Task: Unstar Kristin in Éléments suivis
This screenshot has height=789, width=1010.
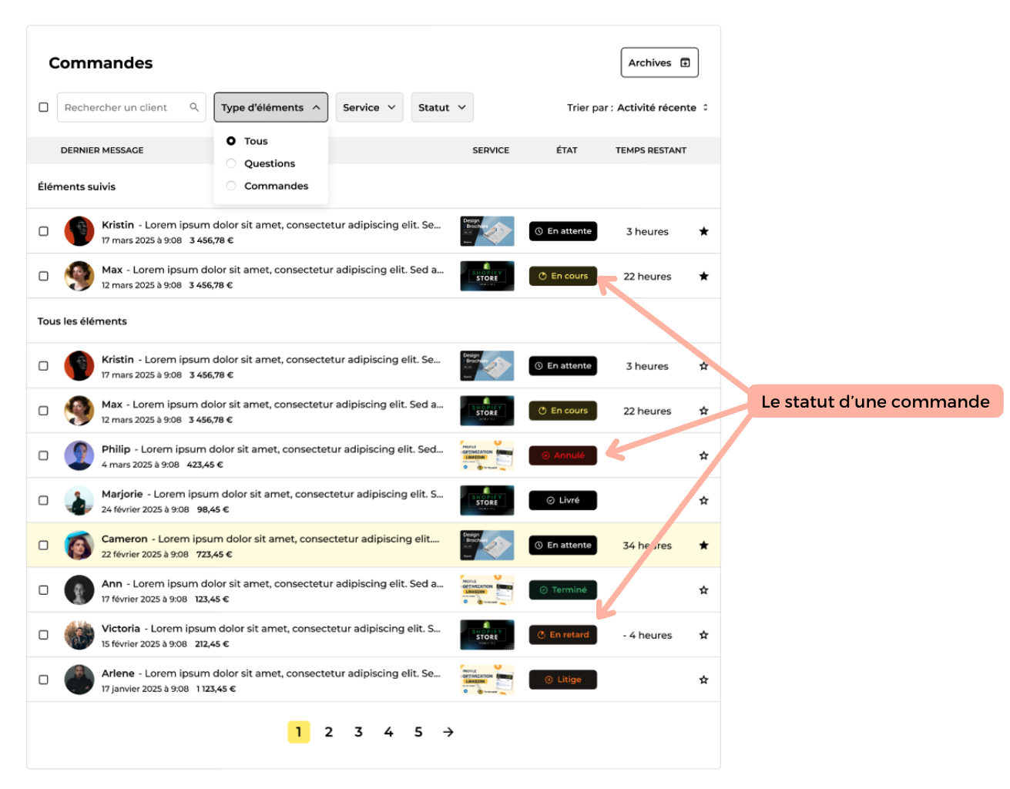Action: point(703,231)
